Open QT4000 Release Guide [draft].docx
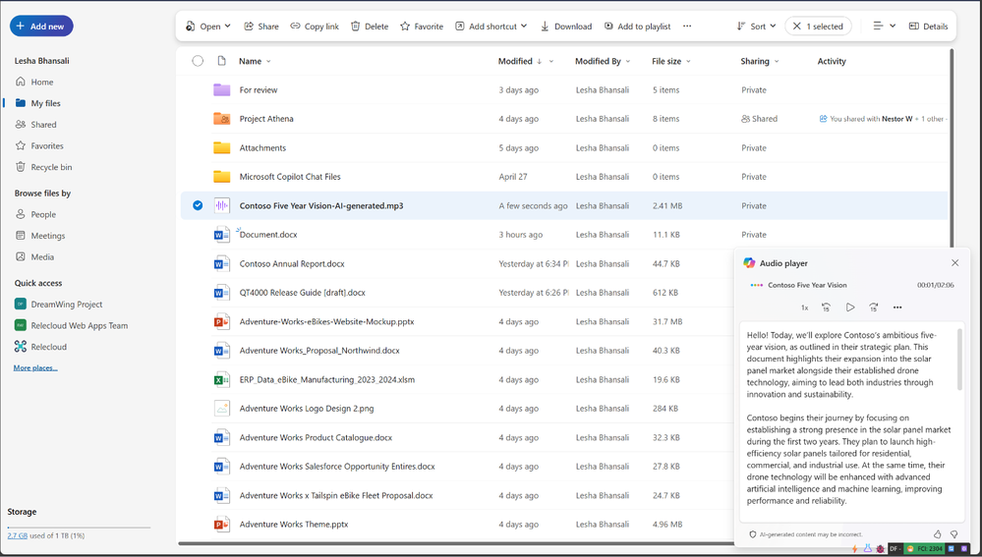 pyautogui.click(x=302, y=293)
